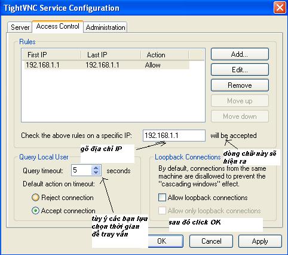Select the Access Control tab
This screenshot has width=288, height=255.
pos(57,26)
